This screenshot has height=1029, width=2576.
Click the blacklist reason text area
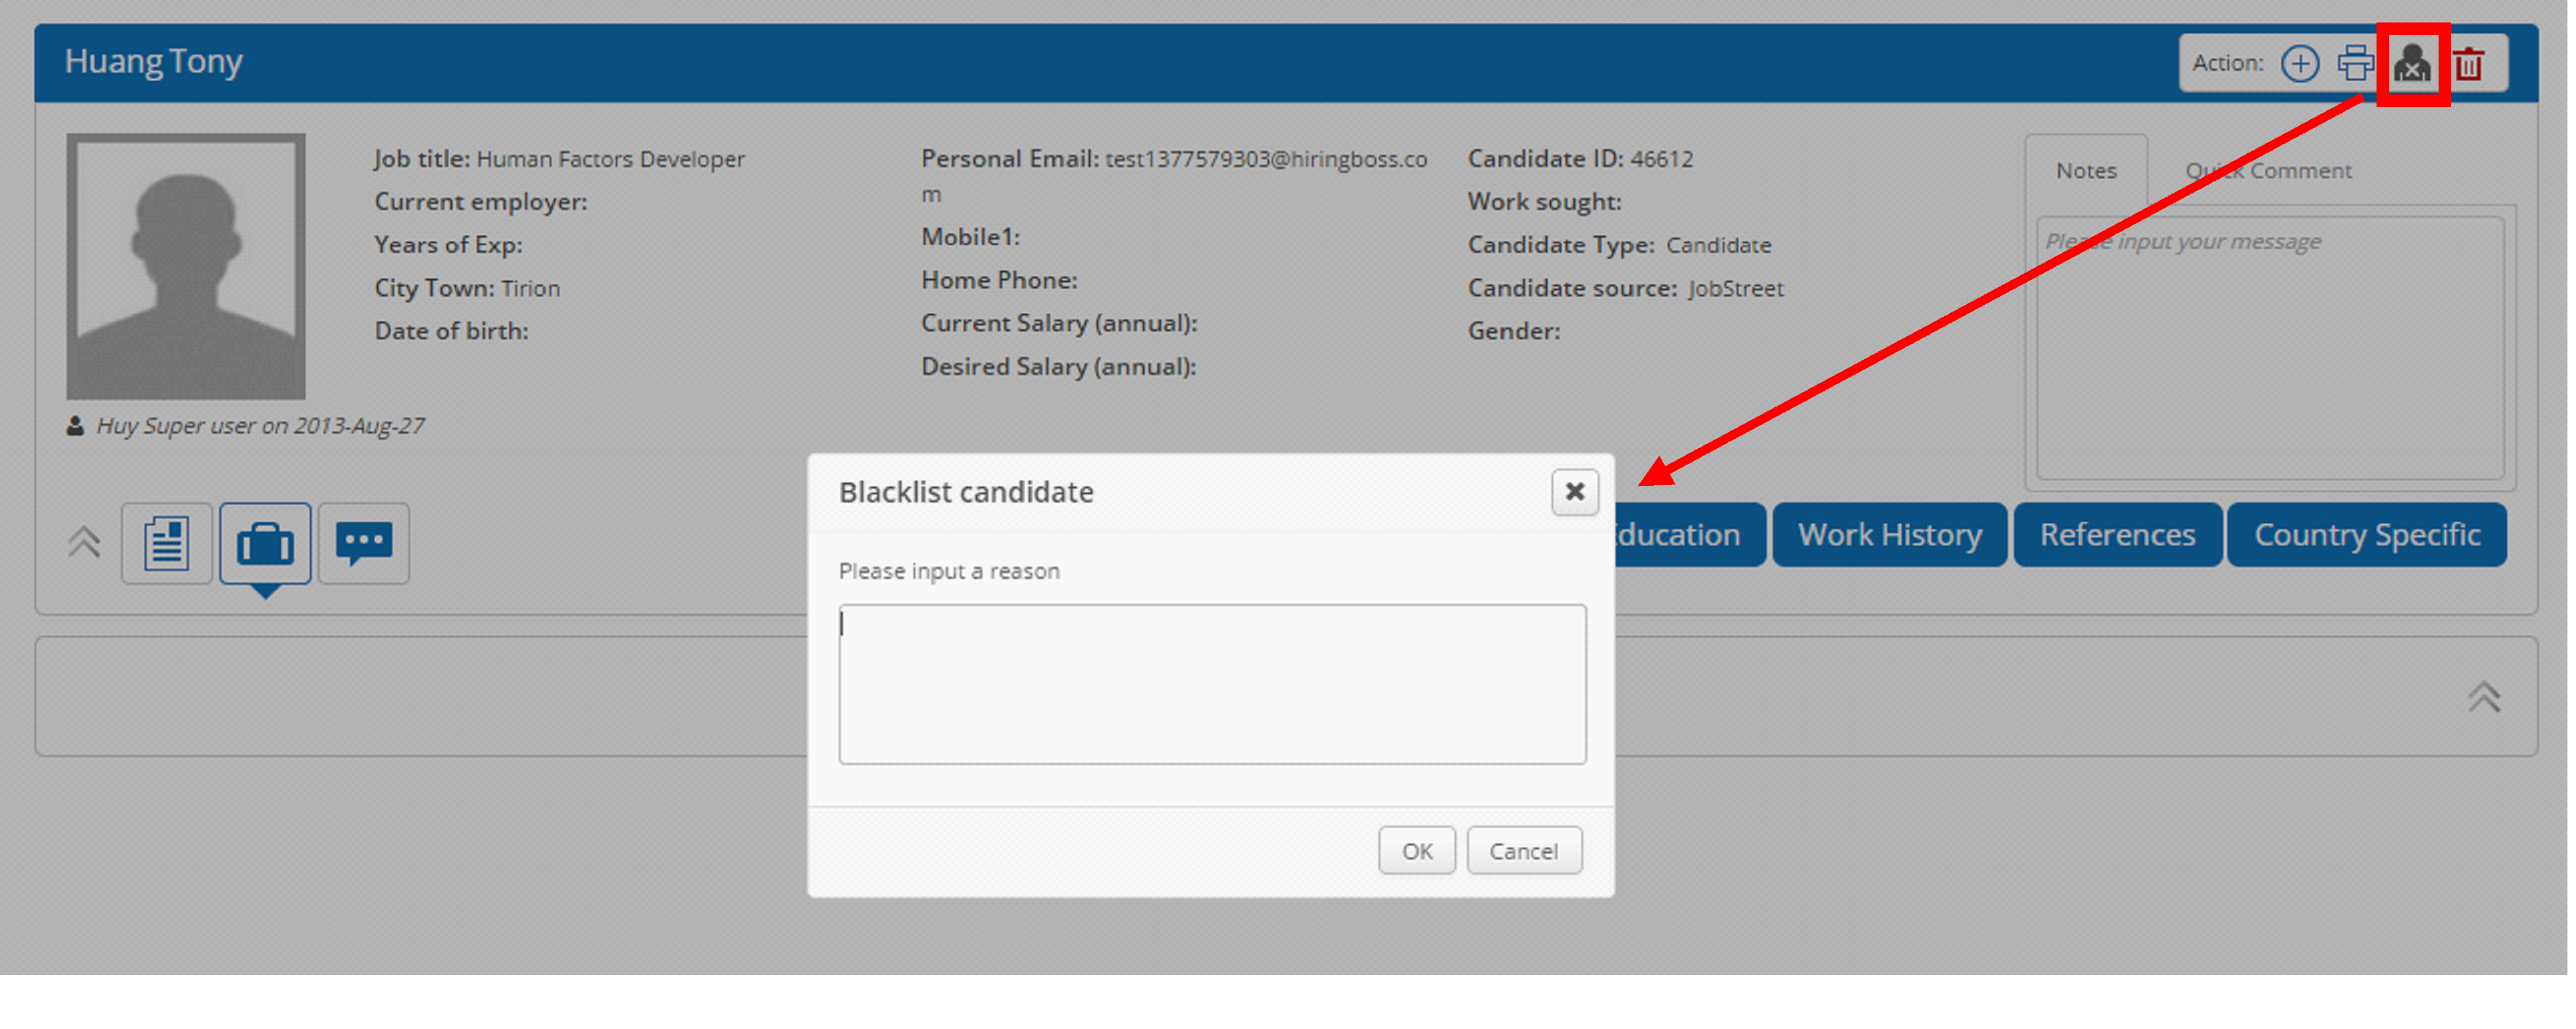(x=1212, y=683)
